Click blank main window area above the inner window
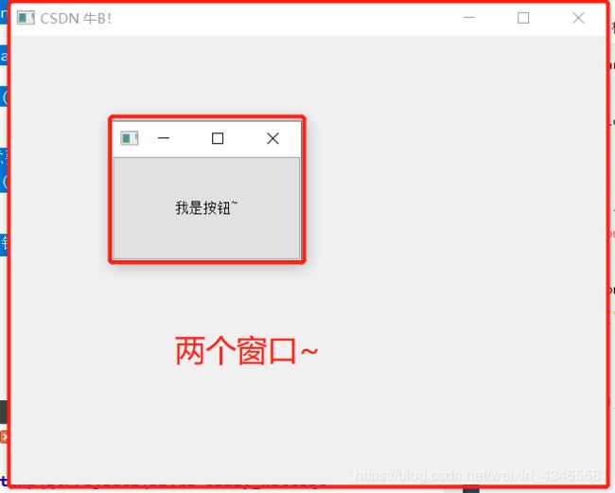 [x=208, y=76]
